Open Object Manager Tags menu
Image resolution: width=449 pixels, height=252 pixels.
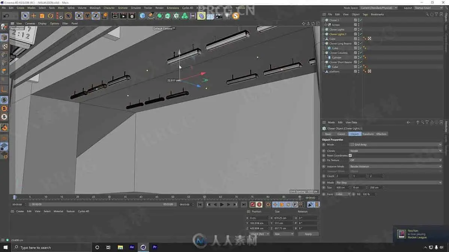click(365, 15)
